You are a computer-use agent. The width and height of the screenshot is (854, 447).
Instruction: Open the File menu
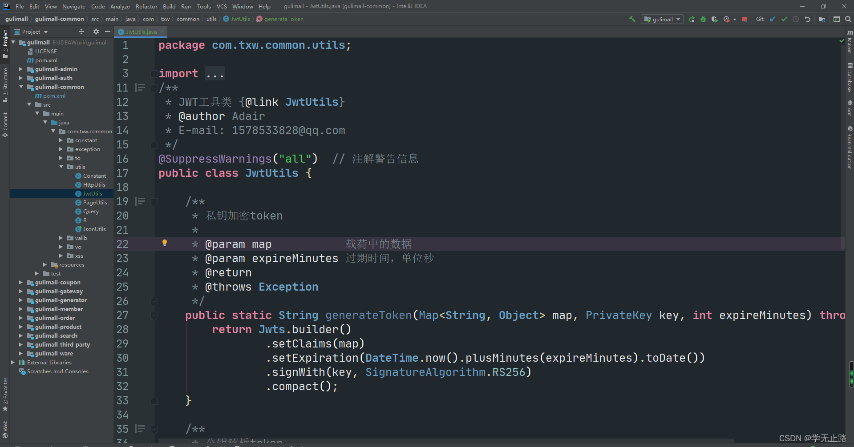[x=20, y=6]
